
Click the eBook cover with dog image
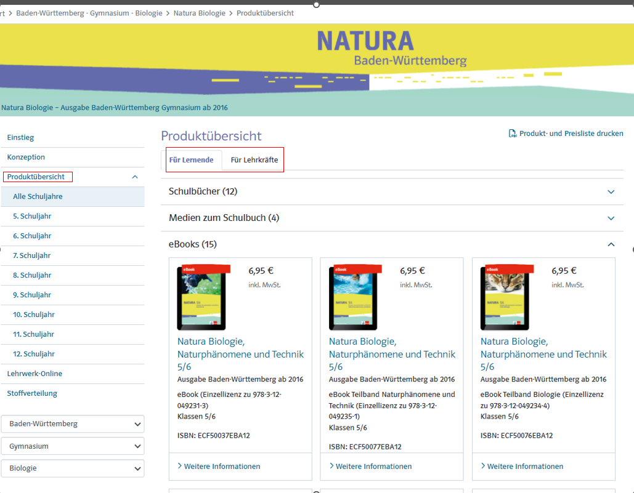(203, 297)
